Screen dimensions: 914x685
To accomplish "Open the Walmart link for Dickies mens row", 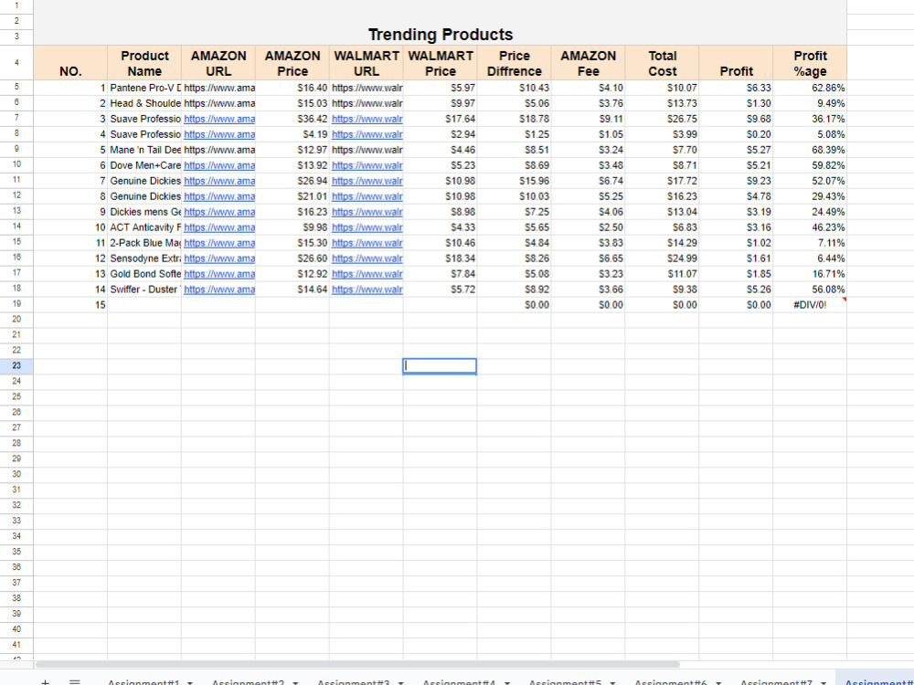I will tap(367, 212).
